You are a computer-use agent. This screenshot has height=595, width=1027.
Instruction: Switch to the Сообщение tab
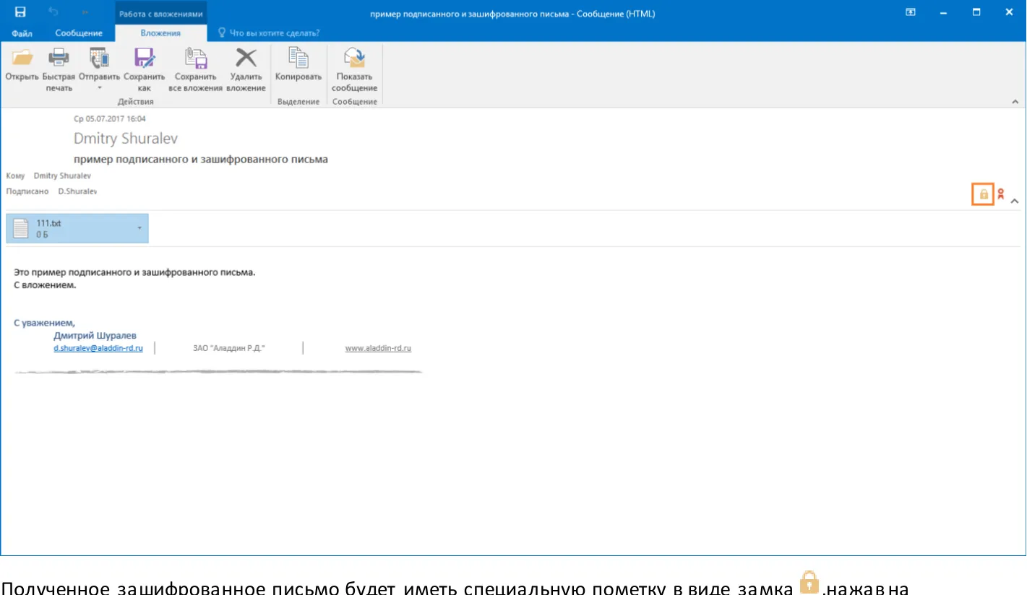pos(79,33)
